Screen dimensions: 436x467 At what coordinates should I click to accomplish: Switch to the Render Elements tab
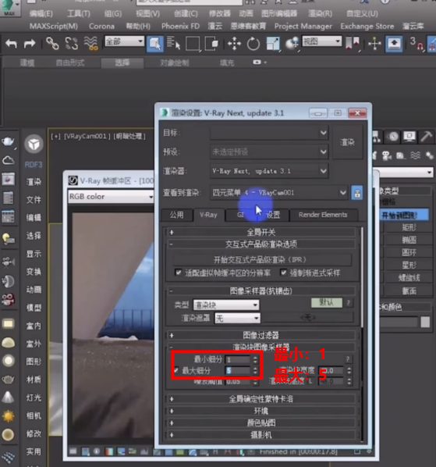[323, 215]
